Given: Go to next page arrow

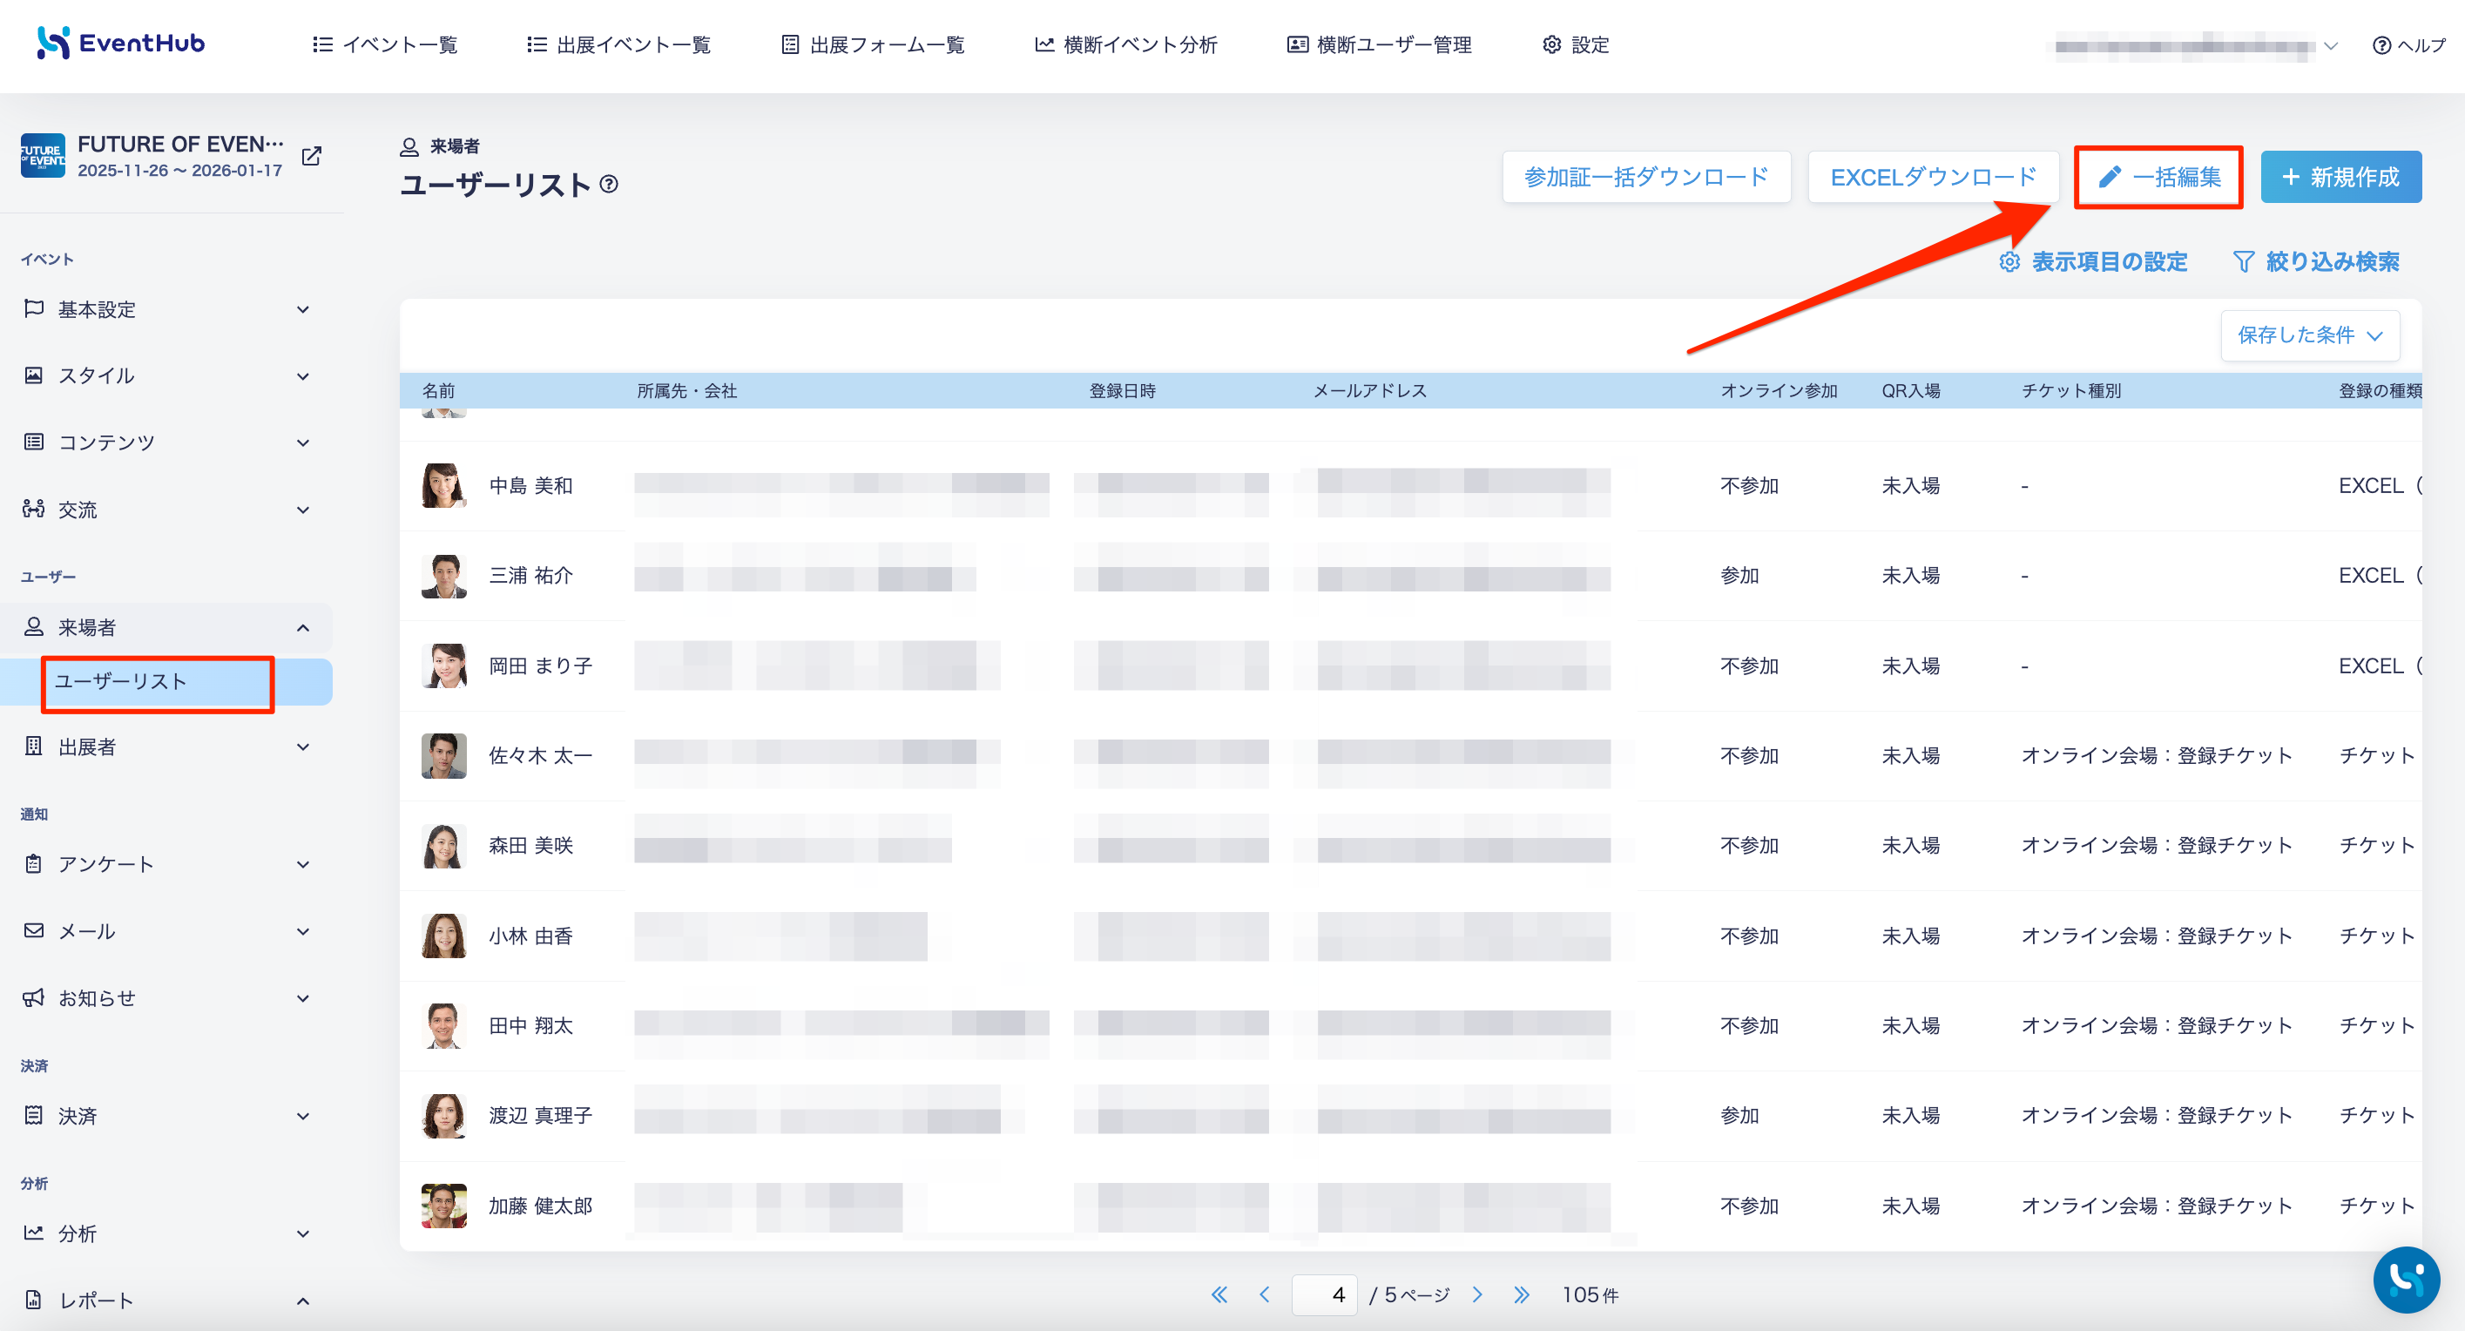Looking at the screenshot, I should click(x=1477, y=1294).
